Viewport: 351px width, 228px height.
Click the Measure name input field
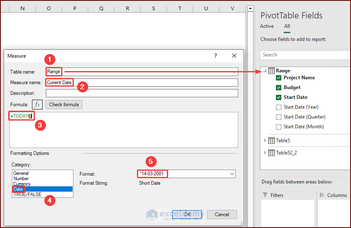tap(142, 83)
